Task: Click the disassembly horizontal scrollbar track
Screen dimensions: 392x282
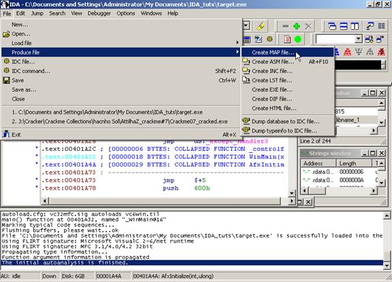Action: pos(165,200)
